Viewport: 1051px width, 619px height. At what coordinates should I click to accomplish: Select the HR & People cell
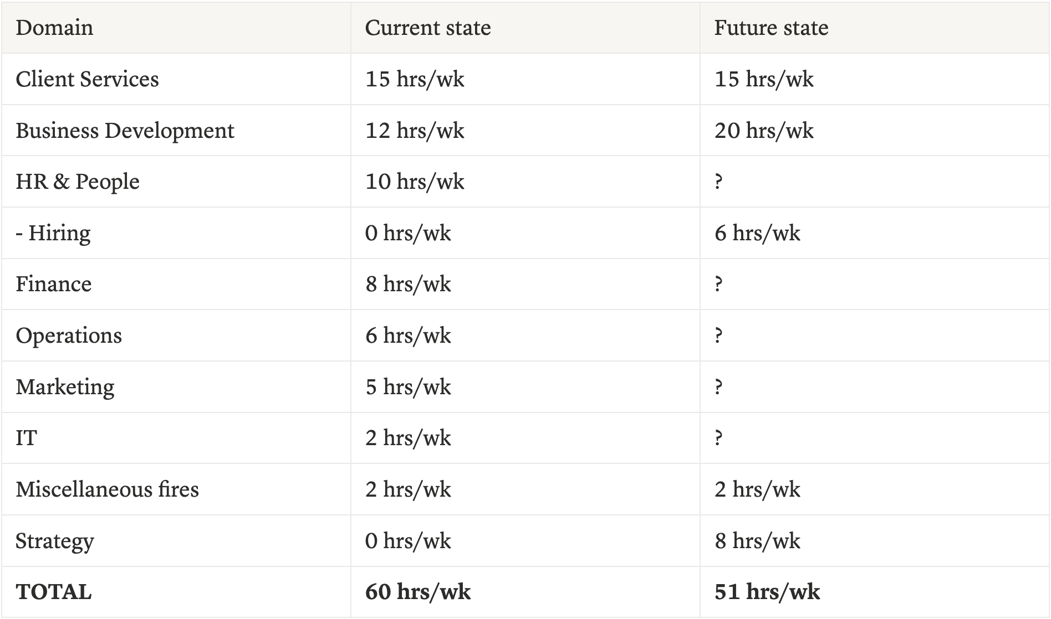click(78, 182)
